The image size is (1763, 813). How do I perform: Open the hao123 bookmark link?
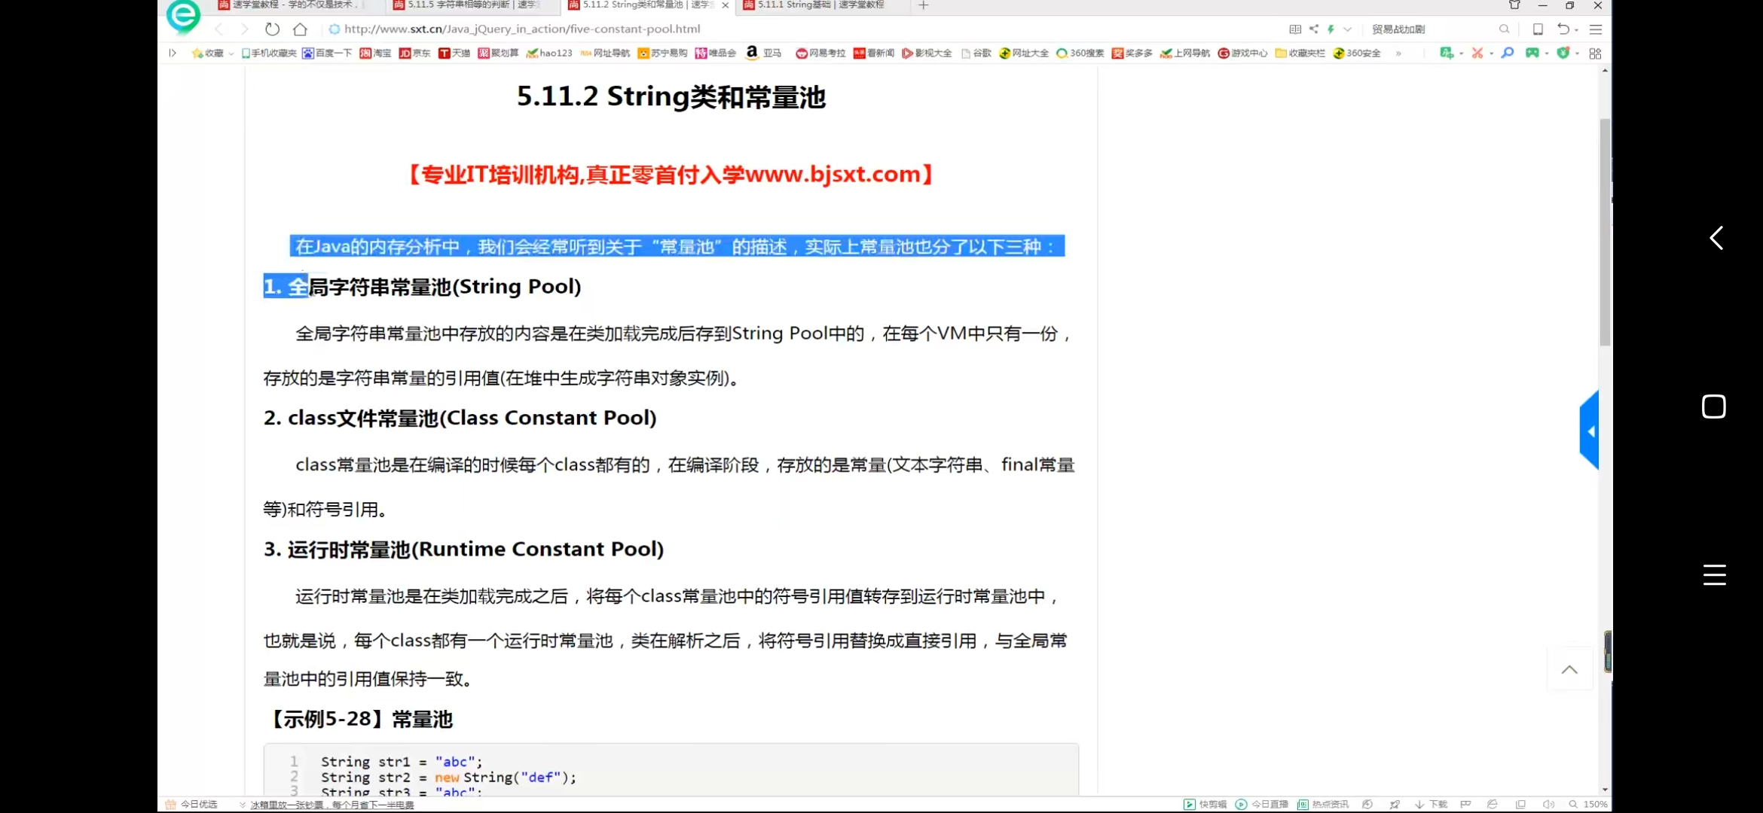[x=549, y=53]
